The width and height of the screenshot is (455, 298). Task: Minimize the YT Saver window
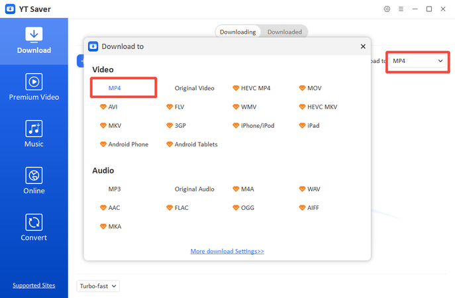415,9
